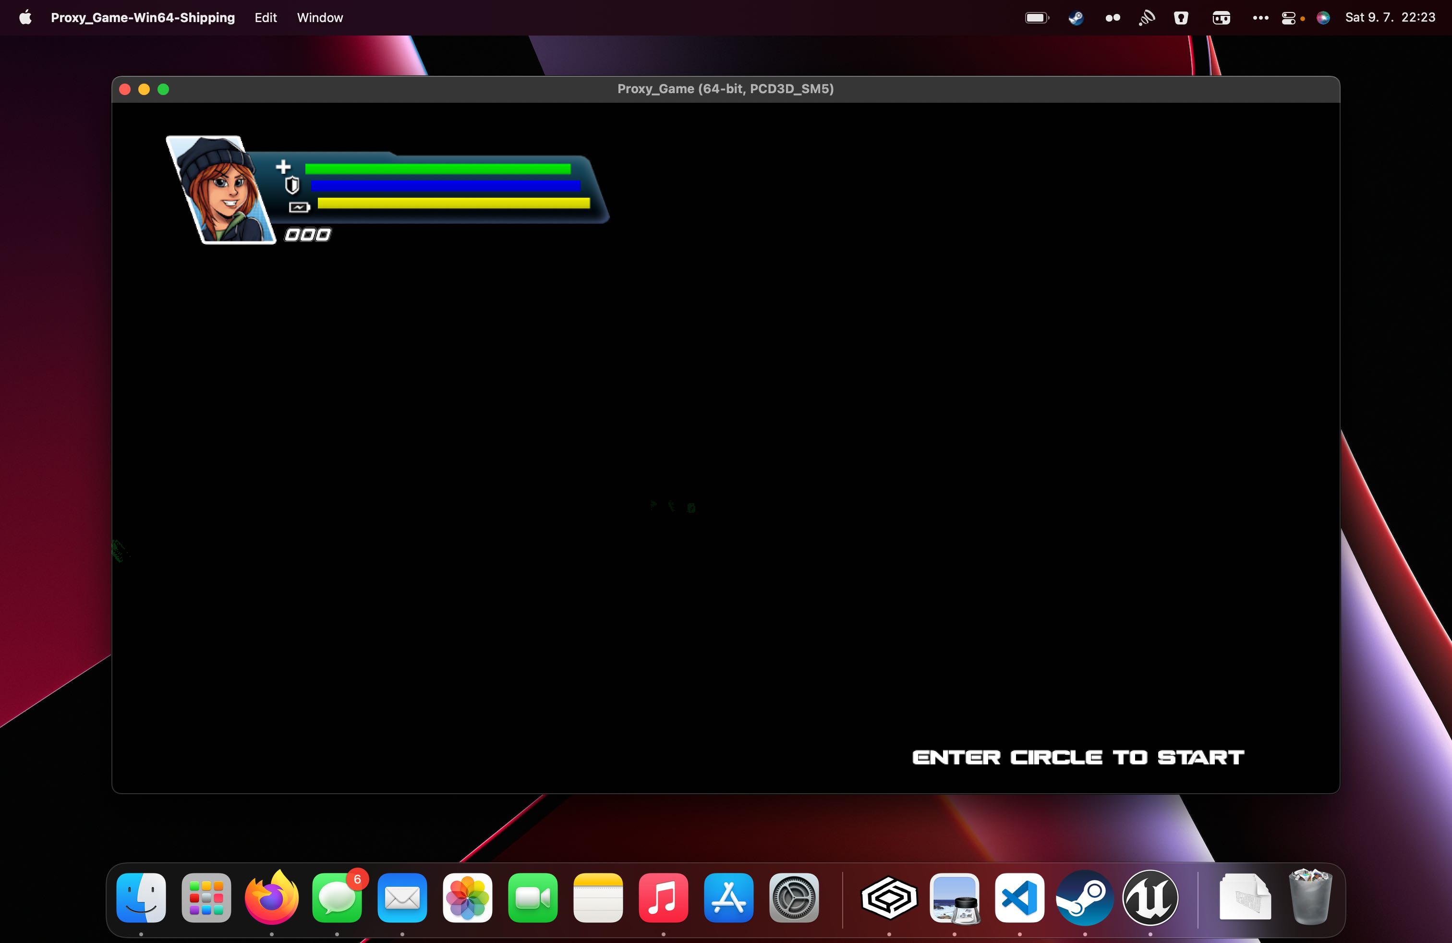Click the 000 score counter
The width and height of the screenshot is (1452, 943).
(307, 235)
